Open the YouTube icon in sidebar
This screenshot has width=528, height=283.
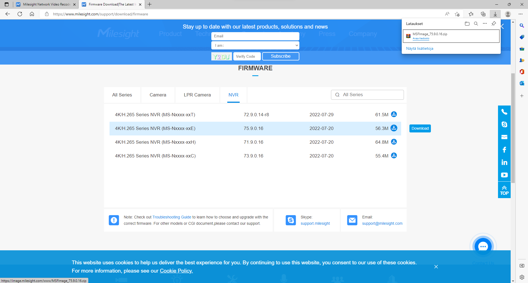pos(504,175)
